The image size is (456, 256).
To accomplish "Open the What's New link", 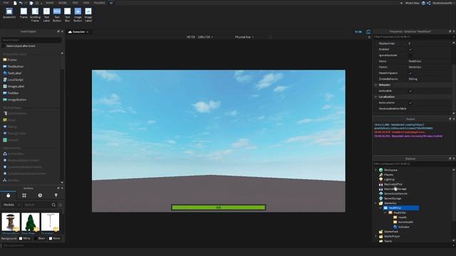I will pyautogui.click(x=412, y=3).
